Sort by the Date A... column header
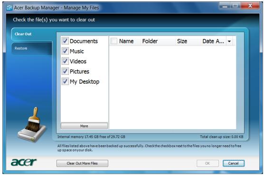This screenshot has width=264, height=175. pyautogui.click(x=213, y=41)
